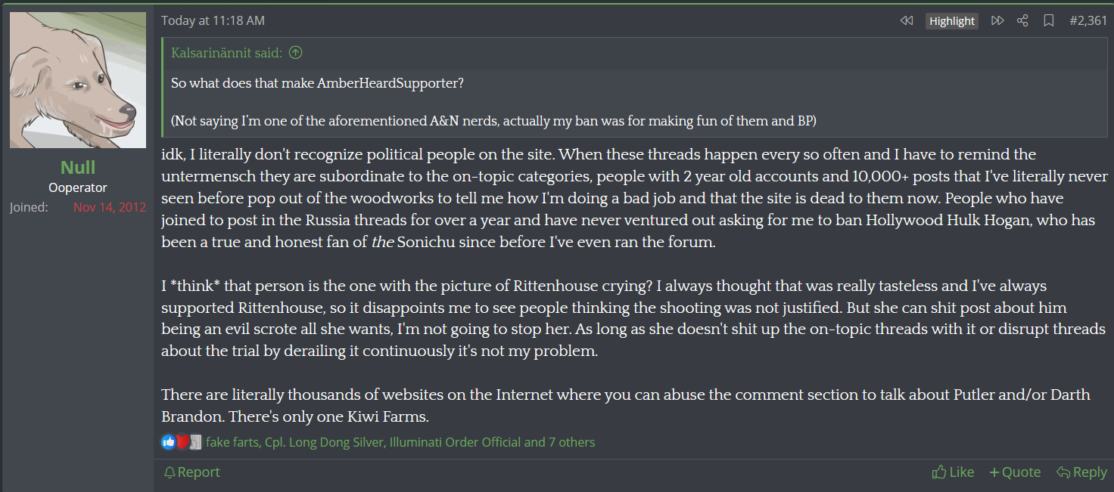Image resolution: width=1114 pixels, height=492 pixels.
Task: Click the share post icon
Action: click(x=1022, y=21)
